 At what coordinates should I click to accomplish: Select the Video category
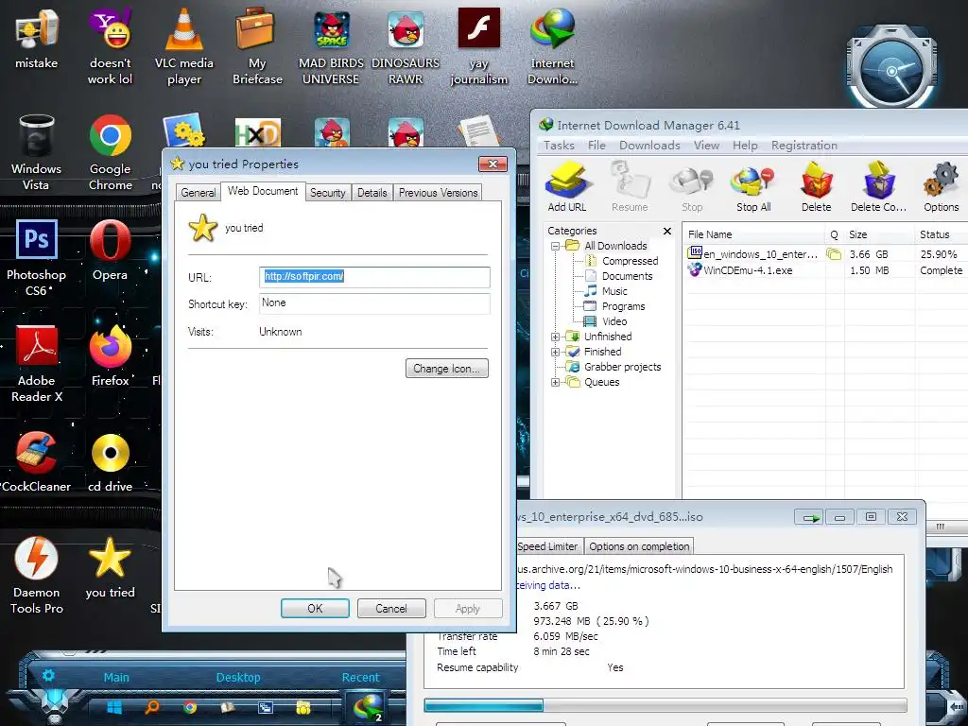614,321
